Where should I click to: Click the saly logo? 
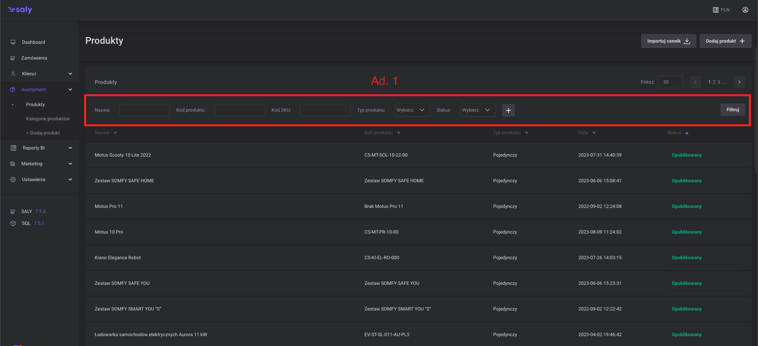(20, 10)
